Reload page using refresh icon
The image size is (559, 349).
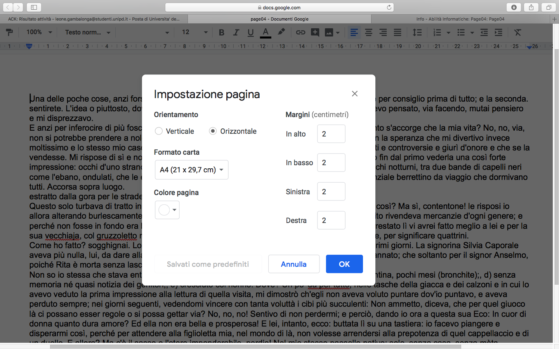[x=389, y=7]
